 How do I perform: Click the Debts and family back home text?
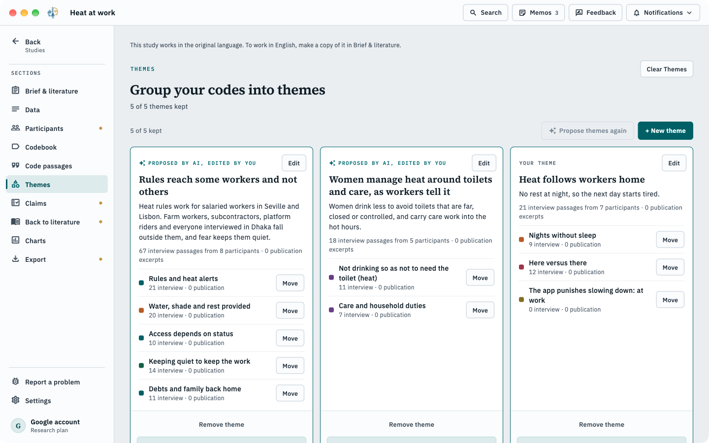[x=195, y=389]
